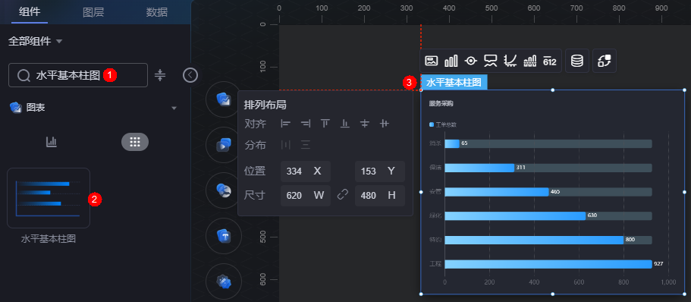
Task: Select the bar chart icon in toolbar
Action: pos(451,61)
